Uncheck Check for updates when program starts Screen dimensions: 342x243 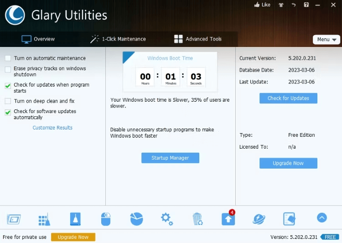[x=8, y=86]
